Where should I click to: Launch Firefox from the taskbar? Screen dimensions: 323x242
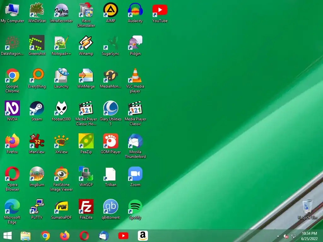(65, 236)
